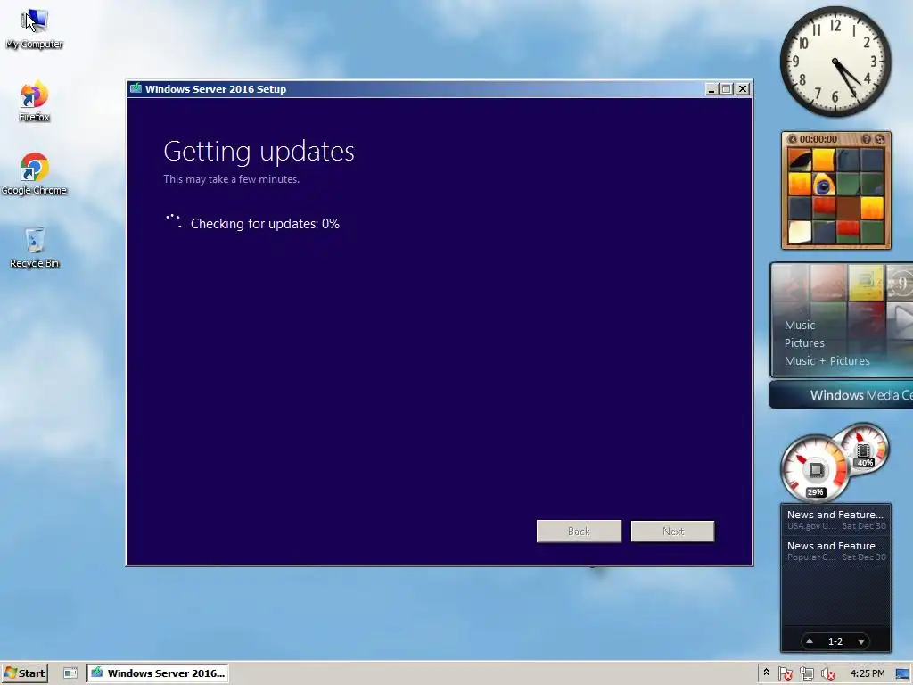Select Music + Pictures in Media Center gadget

[x=827, y=360]
